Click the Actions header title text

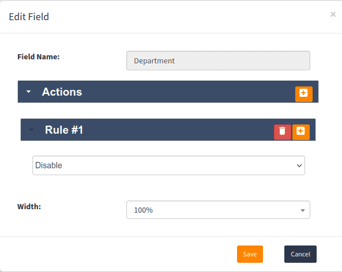click(62, 92)
